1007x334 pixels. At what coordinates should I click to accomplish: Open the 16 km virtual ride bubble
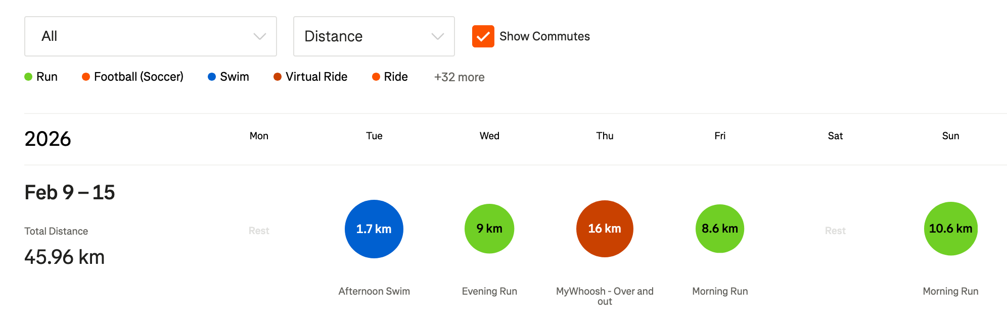(605, 229)
